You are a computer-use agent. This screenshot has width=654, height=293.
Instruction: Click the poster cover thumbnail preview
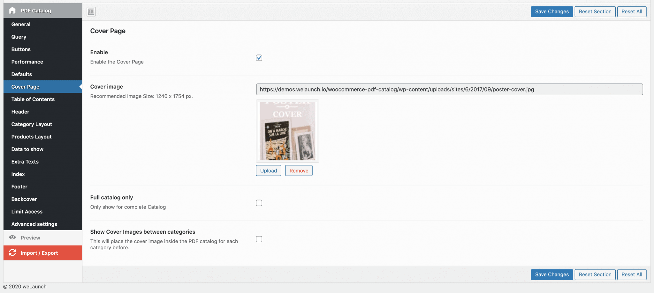[x=287, y=131]
